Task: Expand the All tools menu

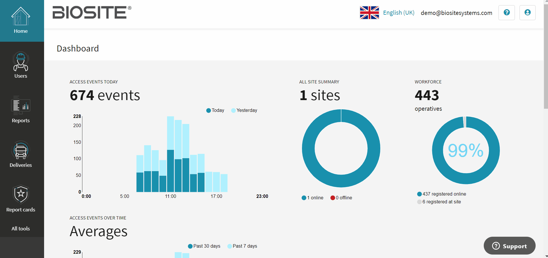Action: click(21, 229)
